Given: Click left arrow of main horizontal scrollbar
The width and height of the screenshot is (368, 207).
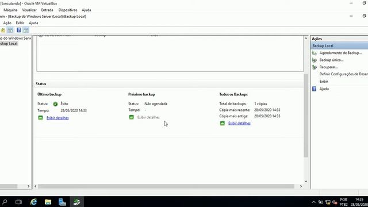Looking at the screenshot, I should pyautogui.click(x=36, y=186).
